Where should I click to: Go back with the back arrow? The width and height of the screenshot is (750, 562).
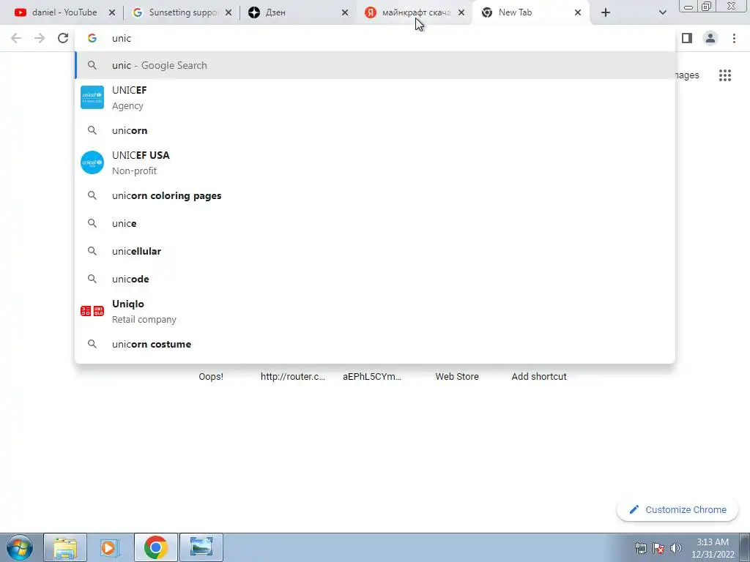pyautogui.click(x=16, y=38)
